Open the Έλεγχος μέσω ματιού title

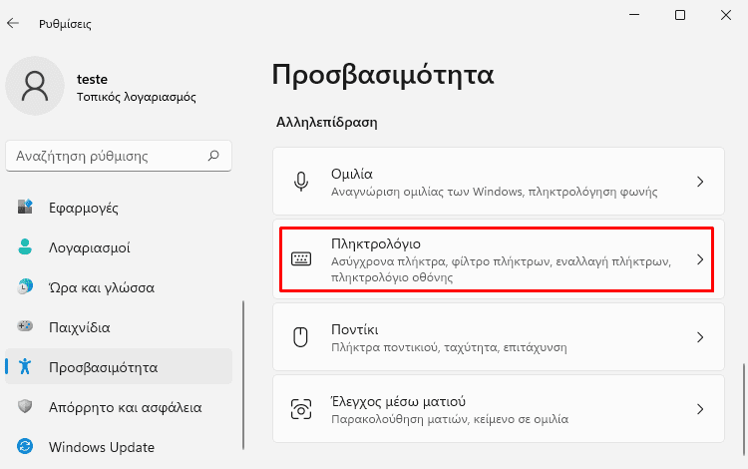[x=398, y=401]
